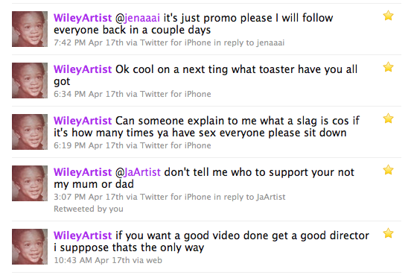The width and height of the screenshot is (414, 278).
Task: Unstar the good director tweet
Action: (389, 233)
